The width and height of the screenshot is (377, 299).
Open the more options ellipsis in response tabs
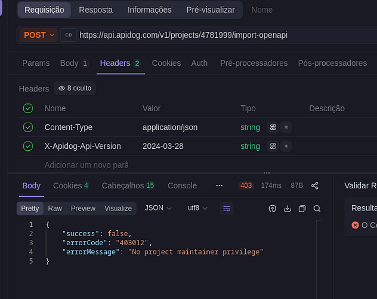click(220, 185)
